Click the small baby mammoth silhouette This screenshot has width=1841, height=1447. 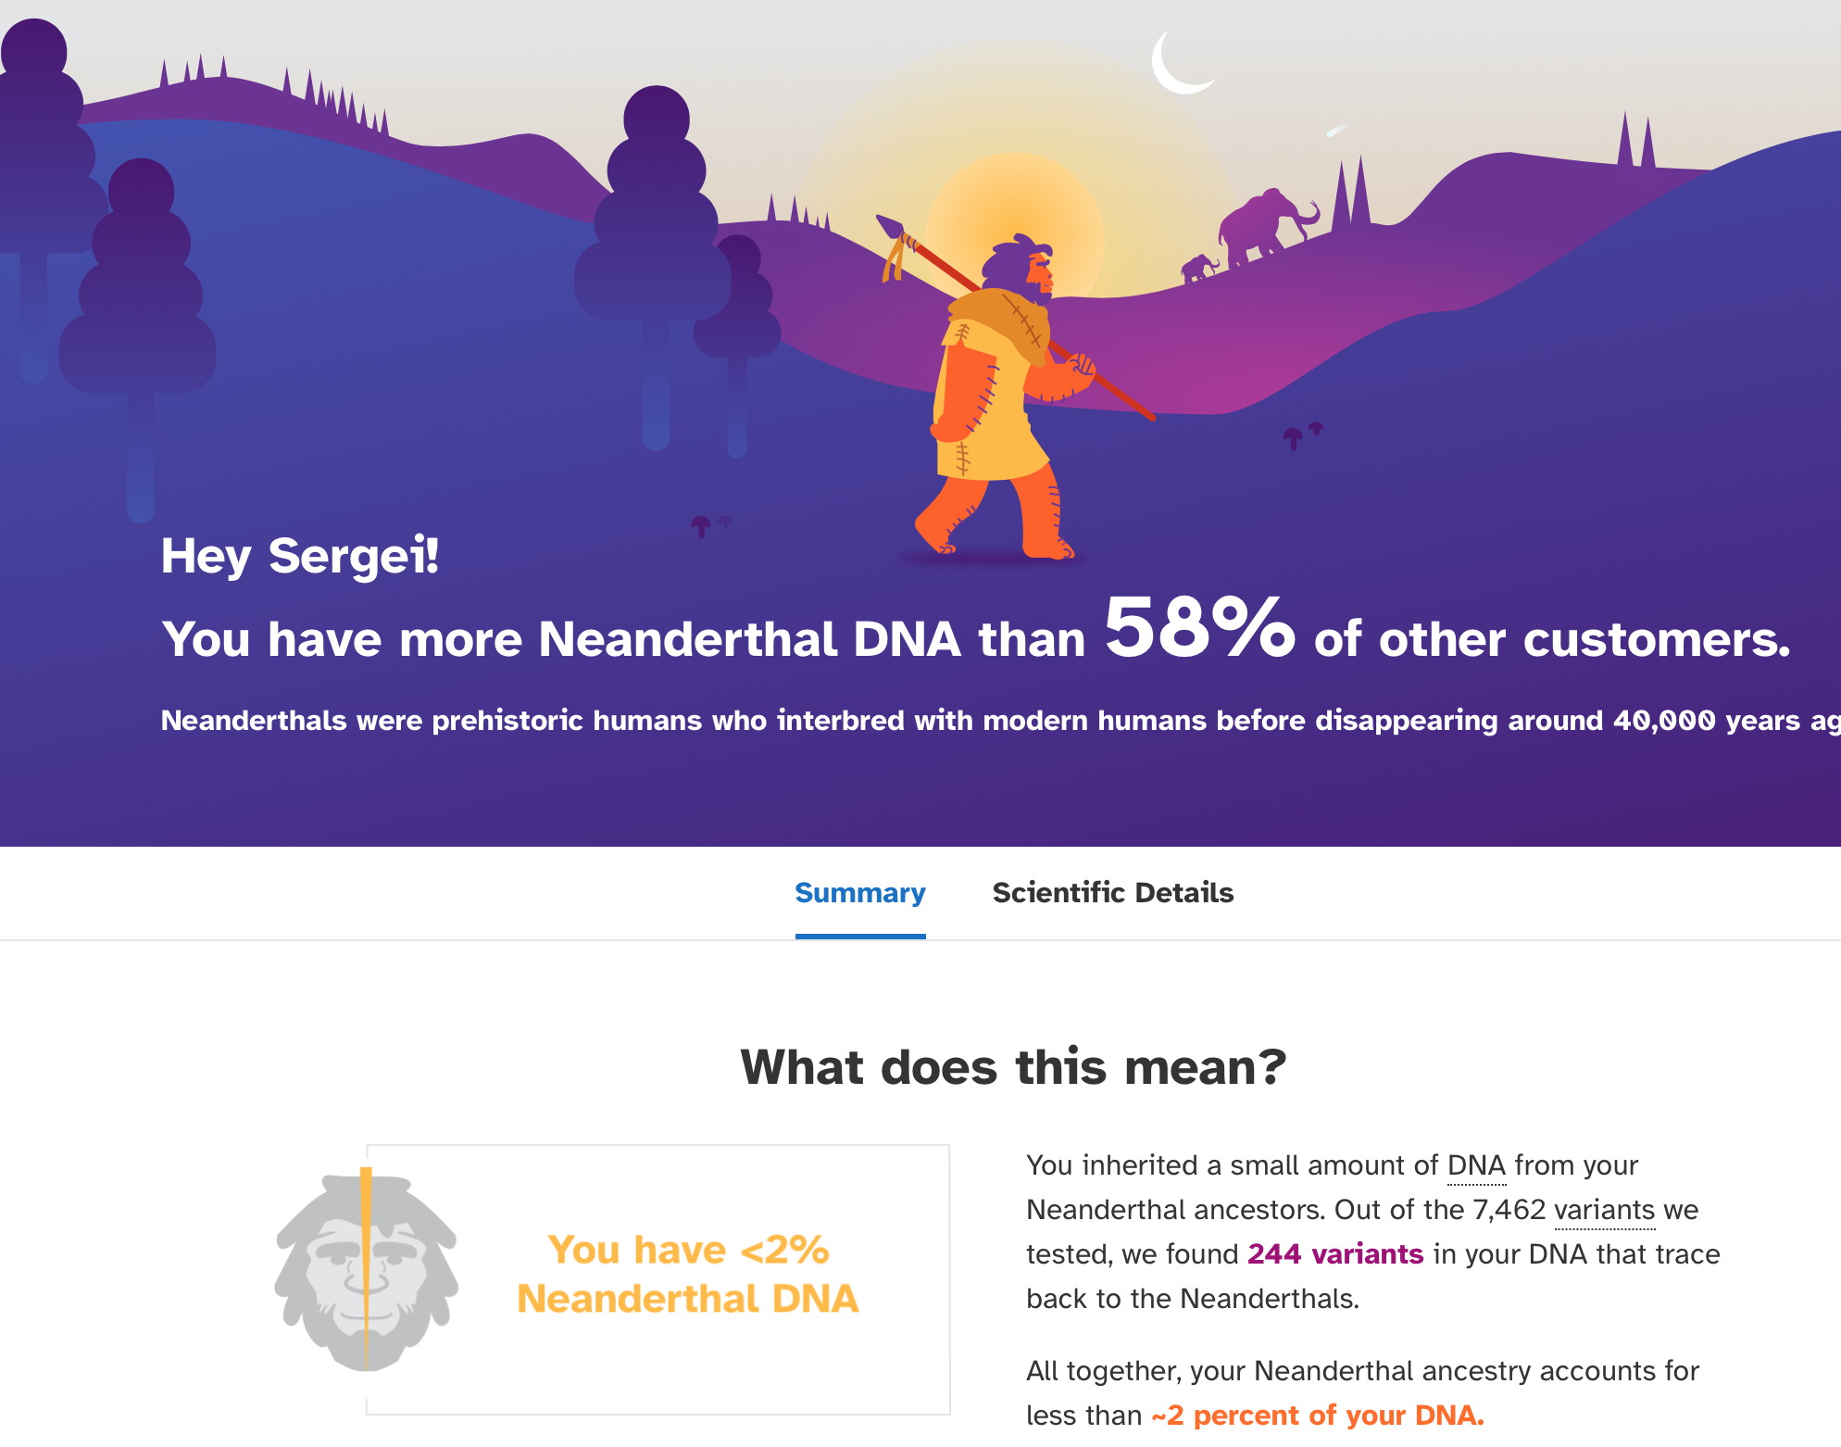1198,269
